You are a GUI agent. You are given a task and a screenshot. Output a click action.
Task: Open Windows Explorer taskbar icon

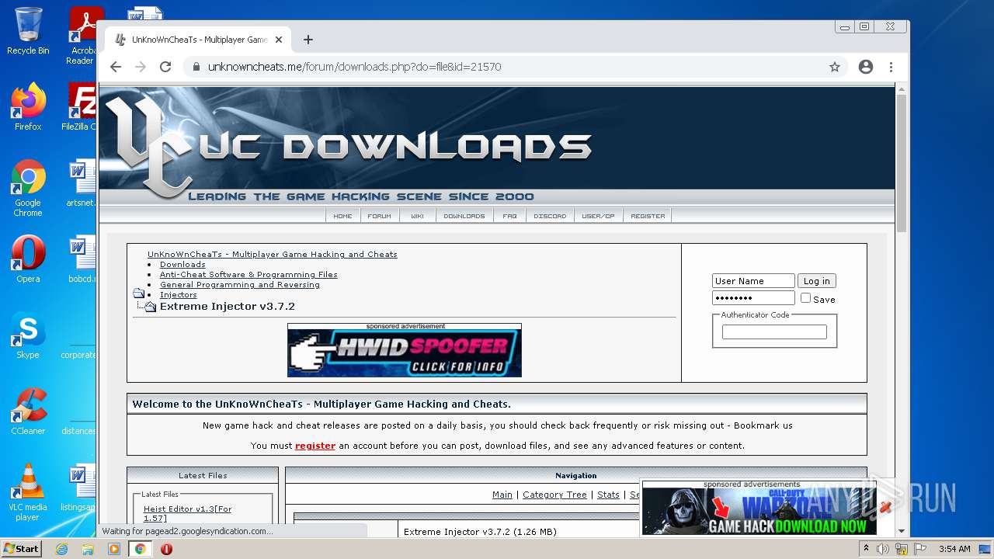pos(88,549)
